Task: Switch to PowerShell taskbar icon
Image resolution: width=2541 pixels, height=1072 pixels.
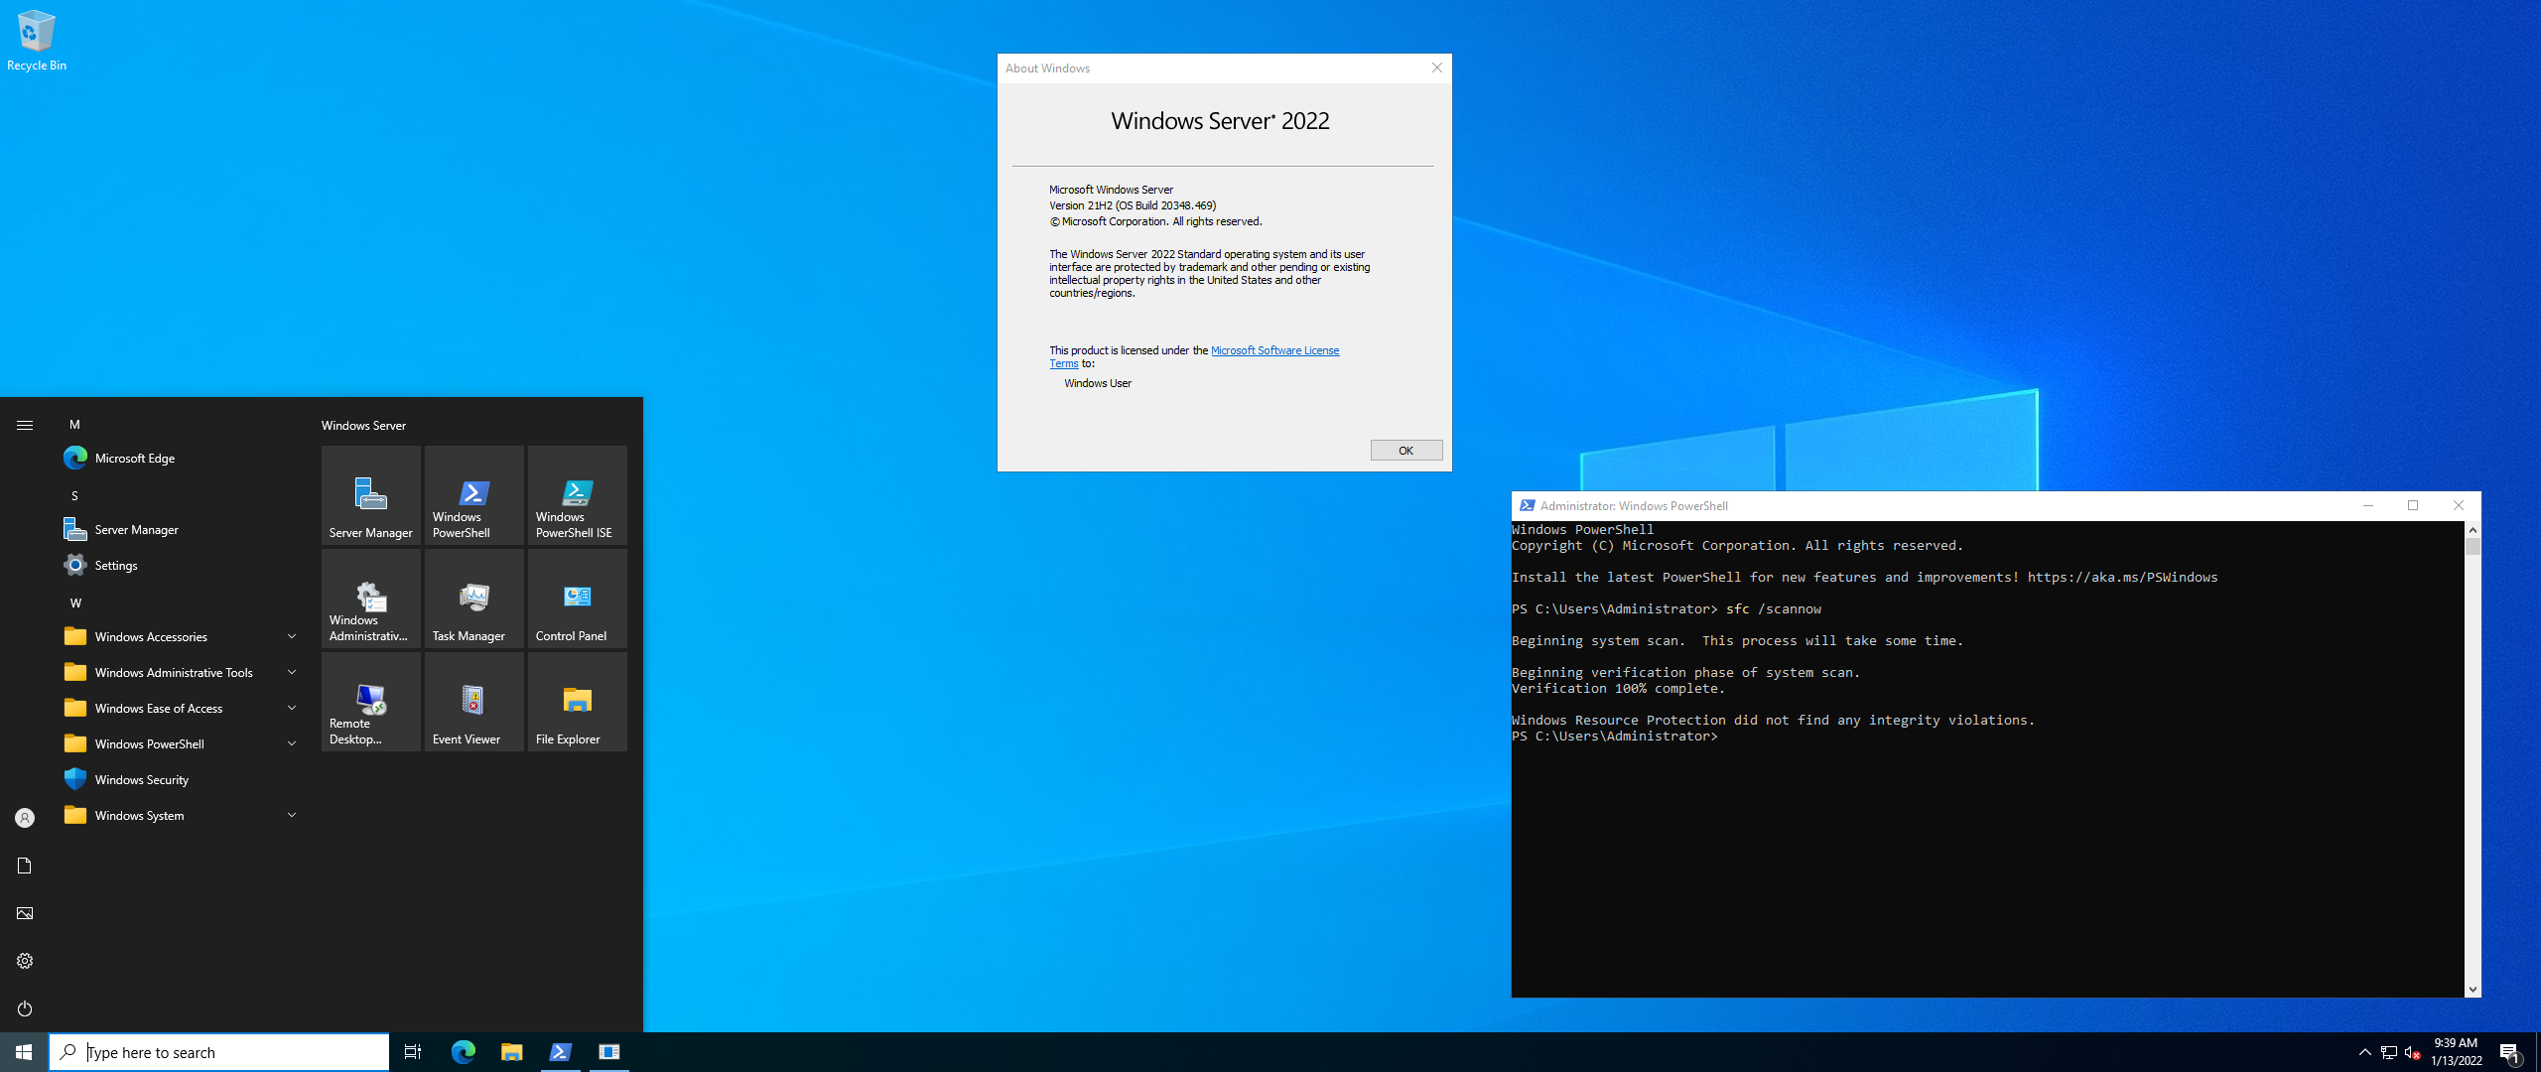Action: coord(561,1052)
